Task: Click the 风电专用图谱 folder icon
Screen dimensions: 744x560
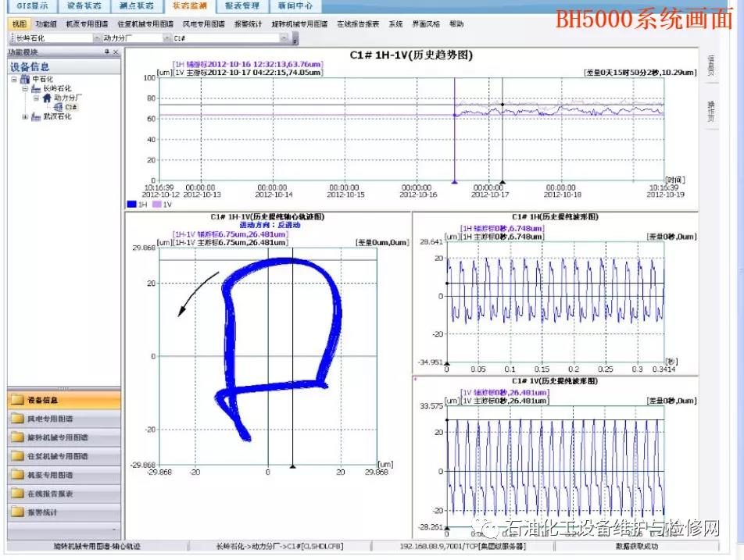Action: [x=17, y=419]
